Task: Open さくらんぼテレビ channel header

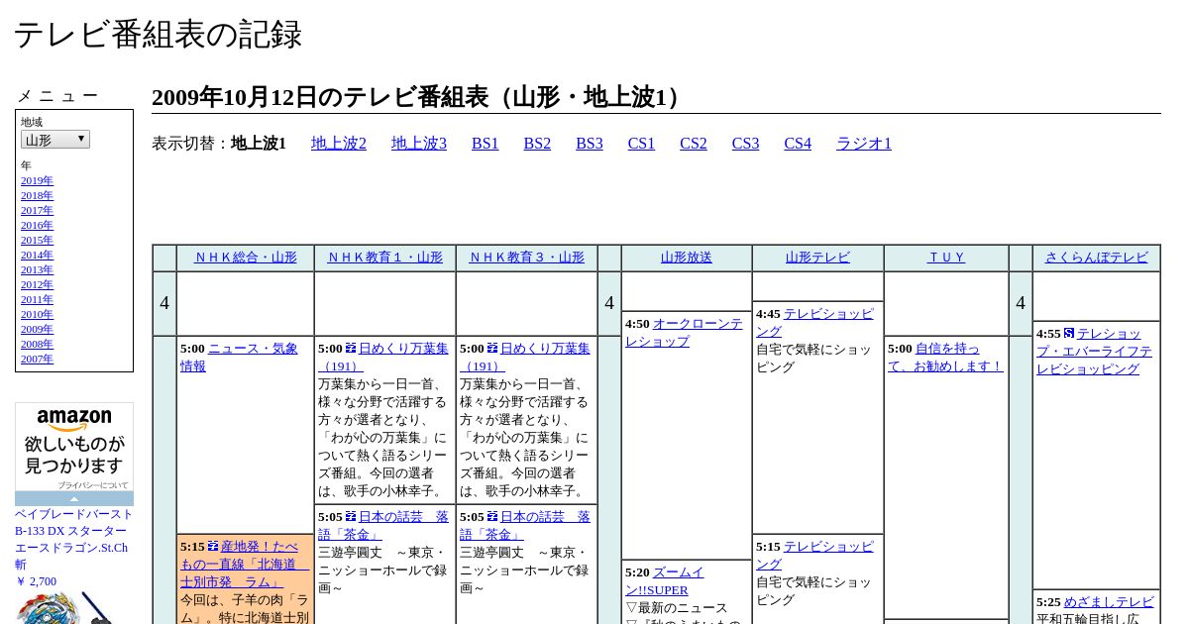Action: click(x=1096, y=258)
